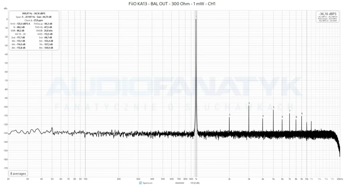The width and height of the screenshot is (344, 185).
Task: Click the 'ENOB: 20,8 bits' value
Action: point(44,30)
